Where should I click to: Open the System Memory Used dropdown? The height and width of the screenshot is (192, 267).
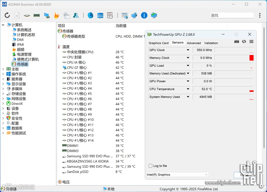188,97
